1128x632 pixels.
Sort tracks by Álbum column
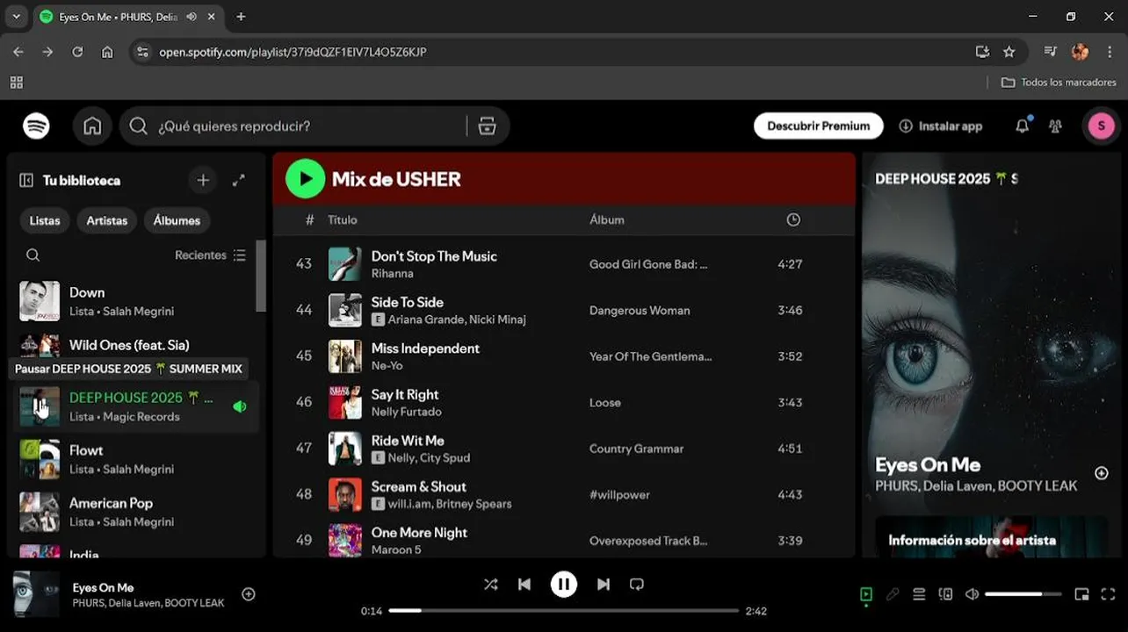pos(607,219)
